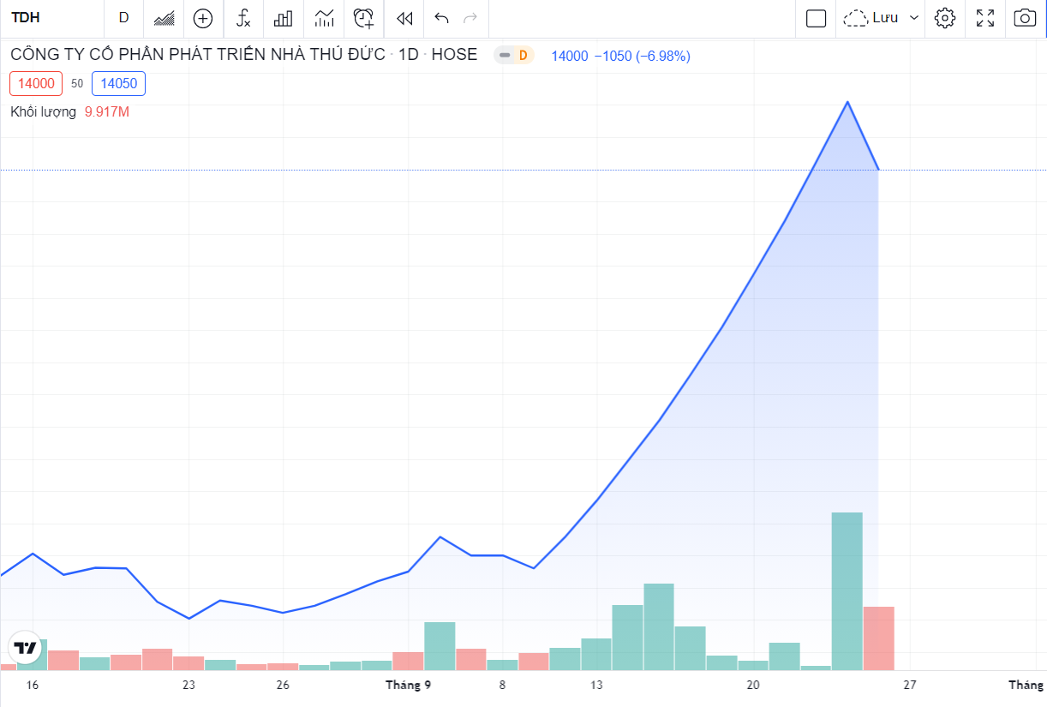The image size is (1047, 707).
Task: Open the D time interval menu
Action: tap(123, 18)
